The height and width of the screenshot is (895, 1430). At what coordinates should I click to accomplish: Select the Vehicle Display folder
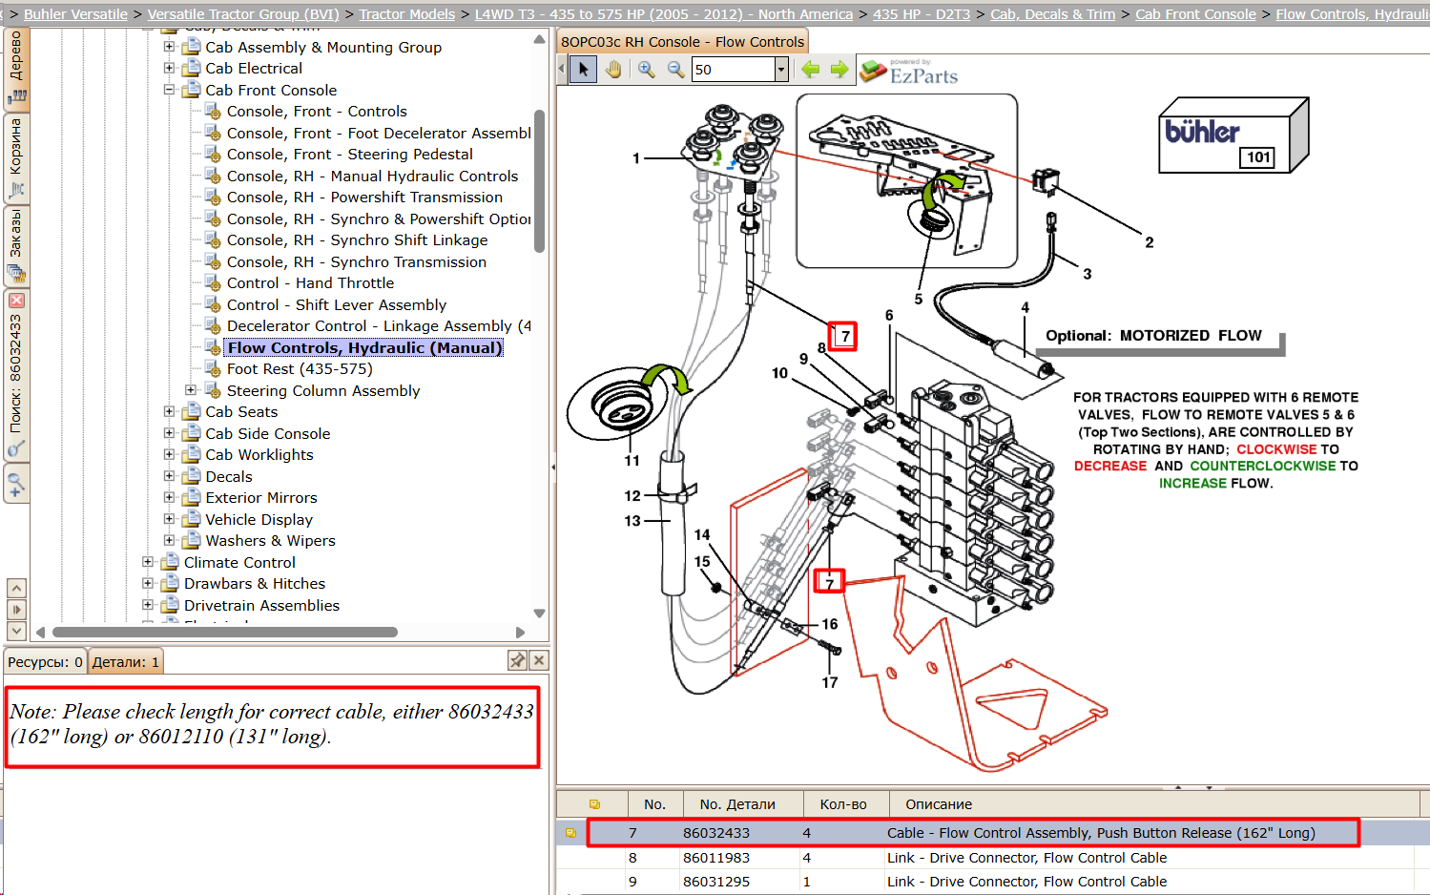coord(259,520)
